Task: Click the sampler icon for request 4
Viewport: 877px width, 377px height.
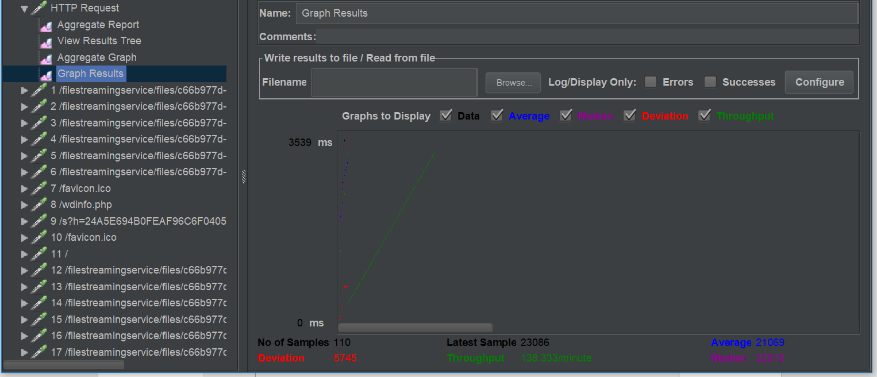Action: point(39,139)
